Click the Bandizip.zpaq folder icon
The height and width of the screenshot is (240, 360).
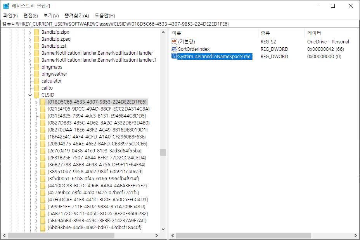tap(36, 39)
